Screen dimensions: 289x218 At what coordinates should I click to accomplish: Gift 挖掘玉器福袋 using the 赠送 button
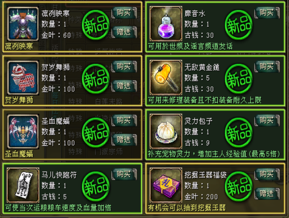(267, 194)
